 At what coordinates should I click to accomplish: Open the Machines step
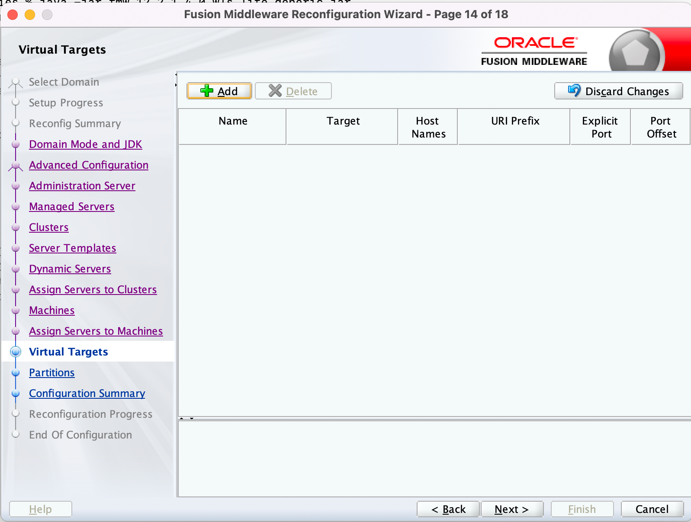point(51,310)
